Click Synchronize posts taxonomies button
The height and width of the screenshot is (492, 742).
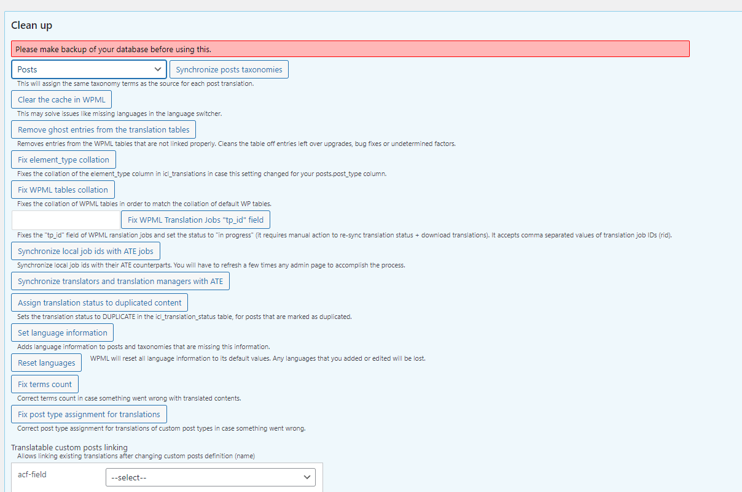[x=229, y=69]
